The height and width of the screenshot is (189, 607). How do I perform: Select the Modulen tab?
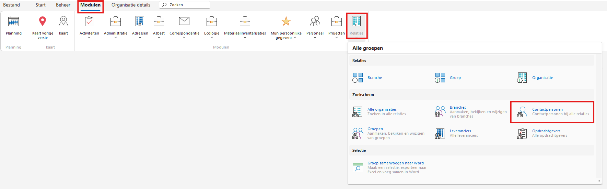(x=91, y=5)
